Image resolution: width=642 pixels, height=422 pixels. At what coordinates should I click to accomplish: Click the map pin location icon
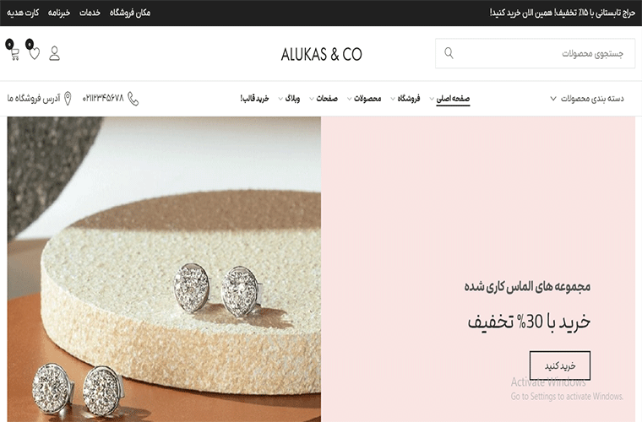[68, 99]
